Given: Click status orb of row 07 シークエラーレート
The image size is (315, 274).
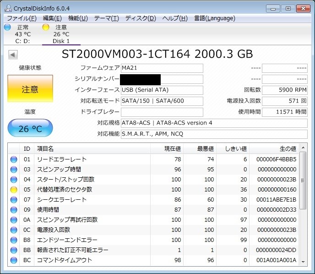Looking at the screenshot, I should click(x=14, y=200).
